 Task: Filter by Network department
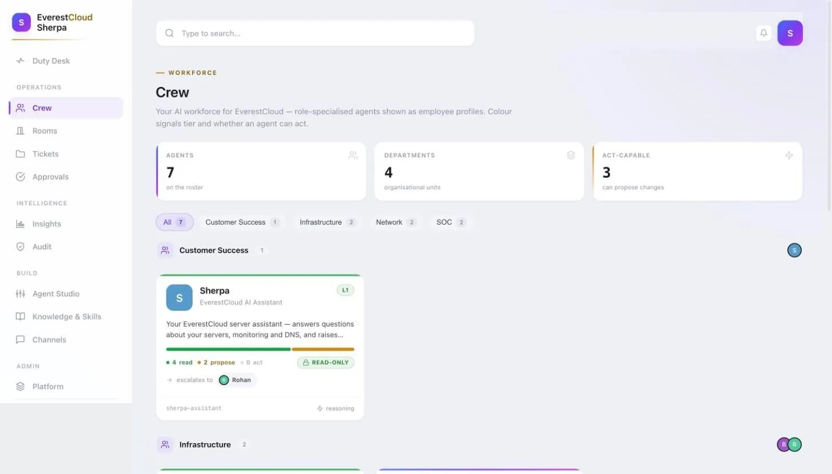coord(396,222)
